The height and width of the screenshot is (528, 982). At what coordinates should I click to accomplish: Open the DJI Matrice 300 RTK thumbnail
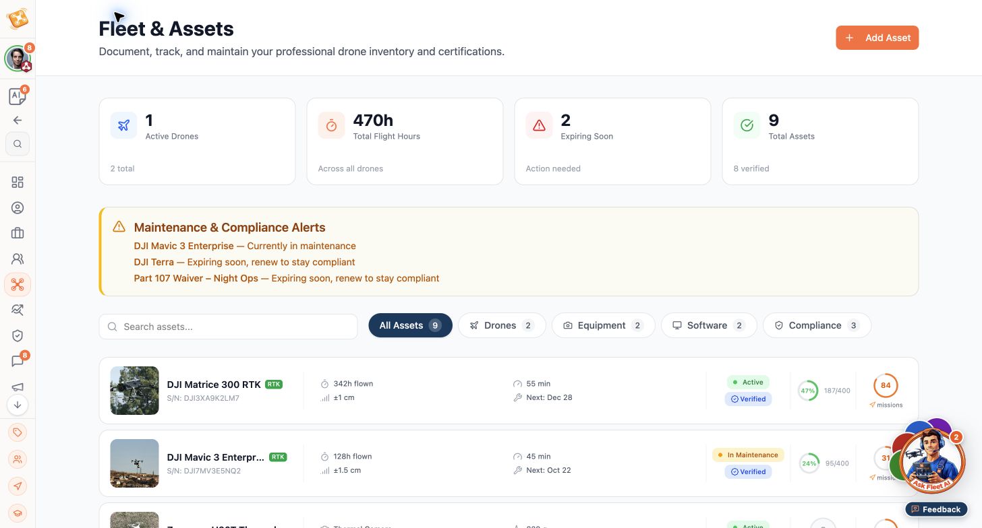click(x=134, y=391)
